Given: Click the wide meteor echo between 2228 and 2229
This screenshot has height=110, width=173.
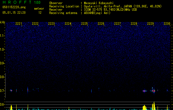Looking at the screenshot, I should click(145, 91).
